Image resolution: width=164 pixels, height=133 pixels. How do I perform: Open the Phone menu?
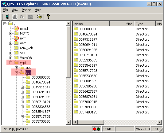click(26, 10)
